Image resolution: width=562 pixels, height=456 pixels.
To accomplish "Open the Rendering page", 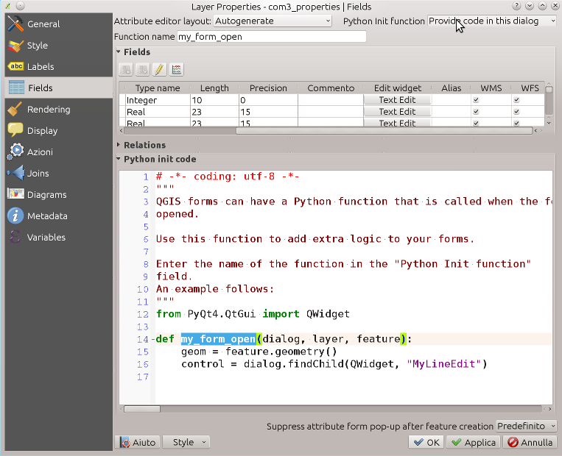I will point(58,109).
